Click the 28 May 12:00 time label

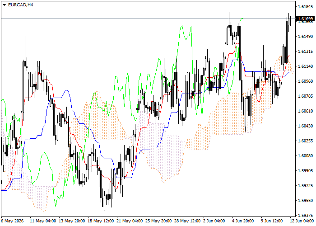tap(188, 221)
